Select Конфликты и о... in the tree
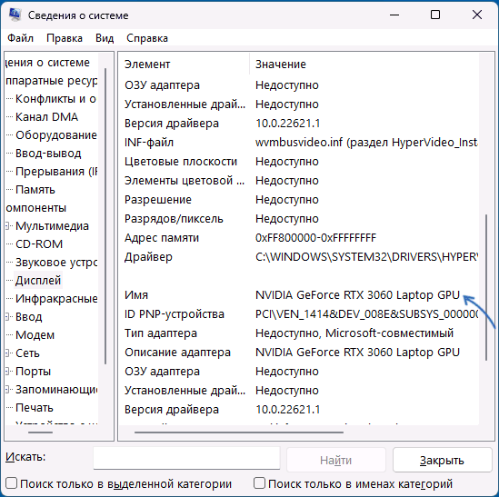Viewport: 499px width, 497px height. [55, 99]
